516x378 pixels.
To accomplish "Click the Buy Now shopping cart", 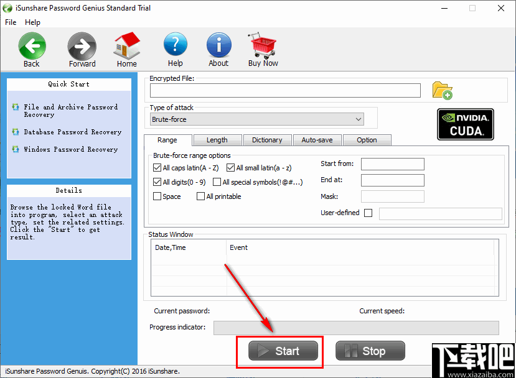I will (x=263, y=45).
